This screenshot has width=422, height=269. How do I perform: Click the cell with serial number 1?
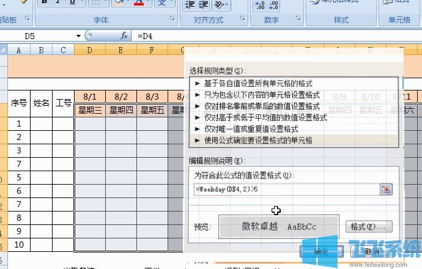[19, 123]
